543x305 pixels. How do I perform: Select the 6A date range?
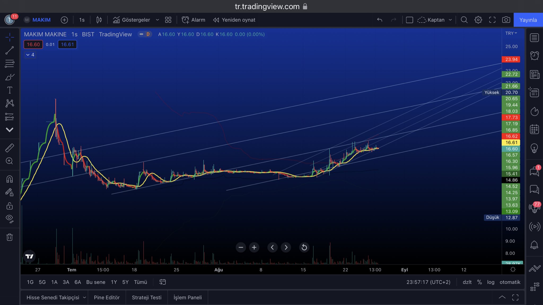(x=78, y=282)
